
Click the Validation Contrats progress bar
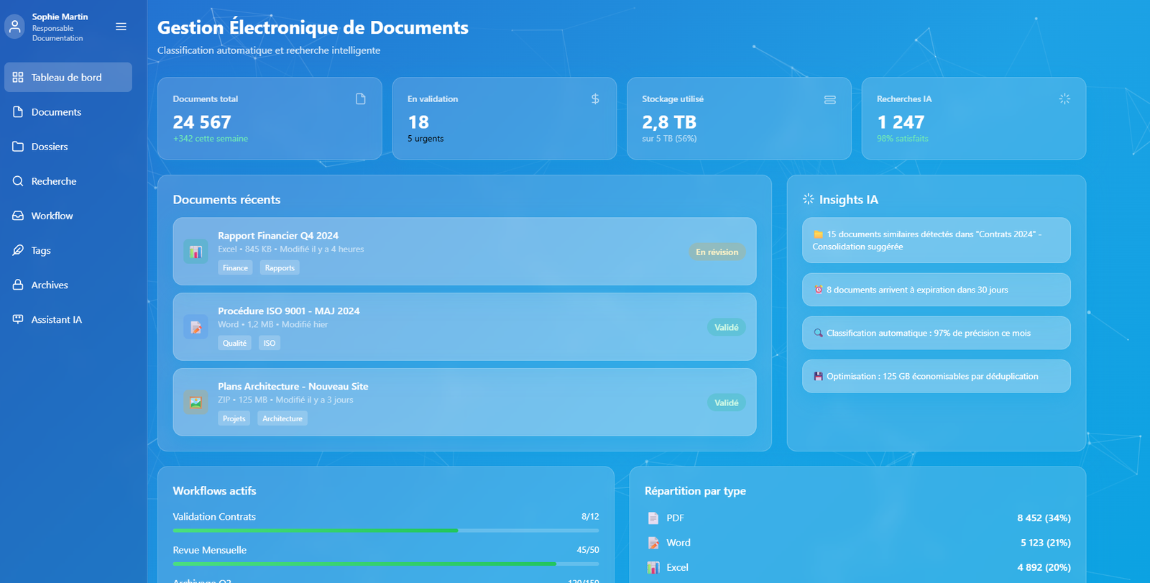click(385, 531)
